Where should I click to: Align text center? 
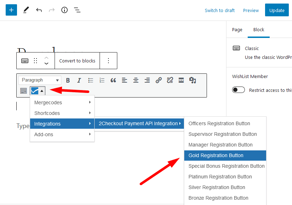click(136, 80)
